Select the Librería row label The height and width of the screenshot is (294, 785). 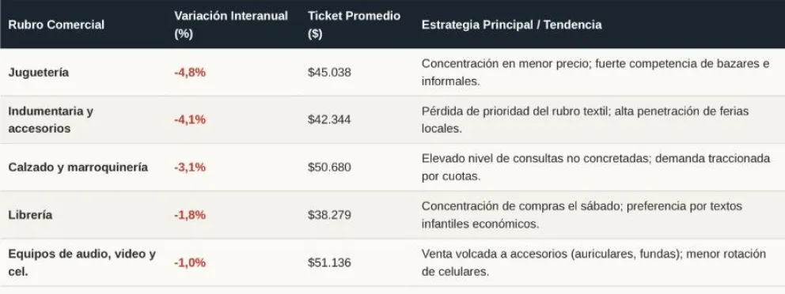click(30, 215)
